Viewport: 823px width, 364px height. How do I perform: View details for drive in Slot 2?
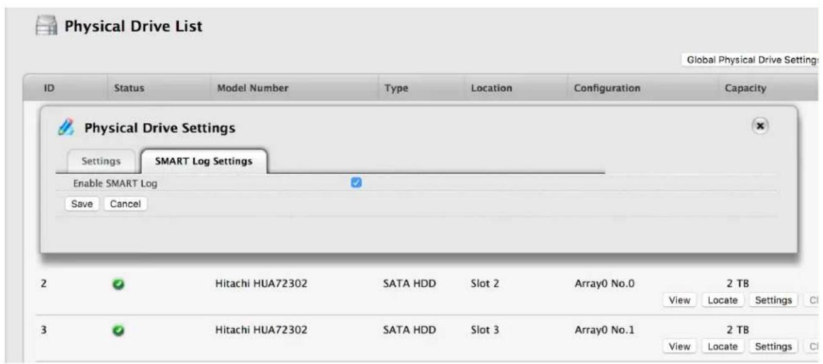click(681, 301)
